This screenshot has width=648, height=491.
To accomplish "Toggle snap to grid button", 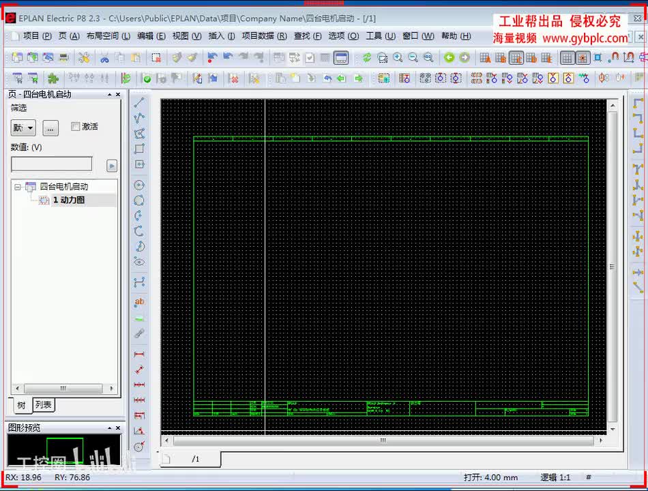I will 583,58.
